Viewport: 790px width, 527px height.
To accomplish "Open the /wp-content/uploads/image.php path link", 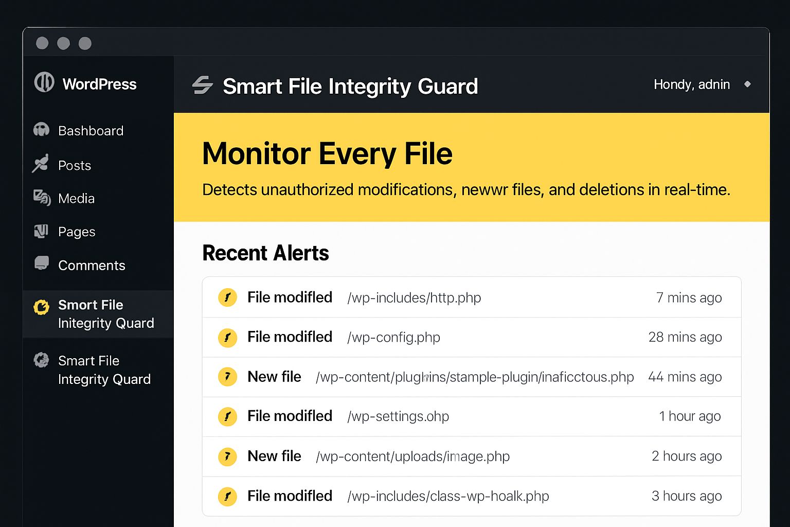I will 412,456.
